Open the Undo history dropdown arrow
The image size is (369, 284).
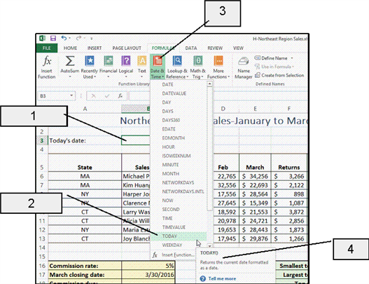[69, 38]
